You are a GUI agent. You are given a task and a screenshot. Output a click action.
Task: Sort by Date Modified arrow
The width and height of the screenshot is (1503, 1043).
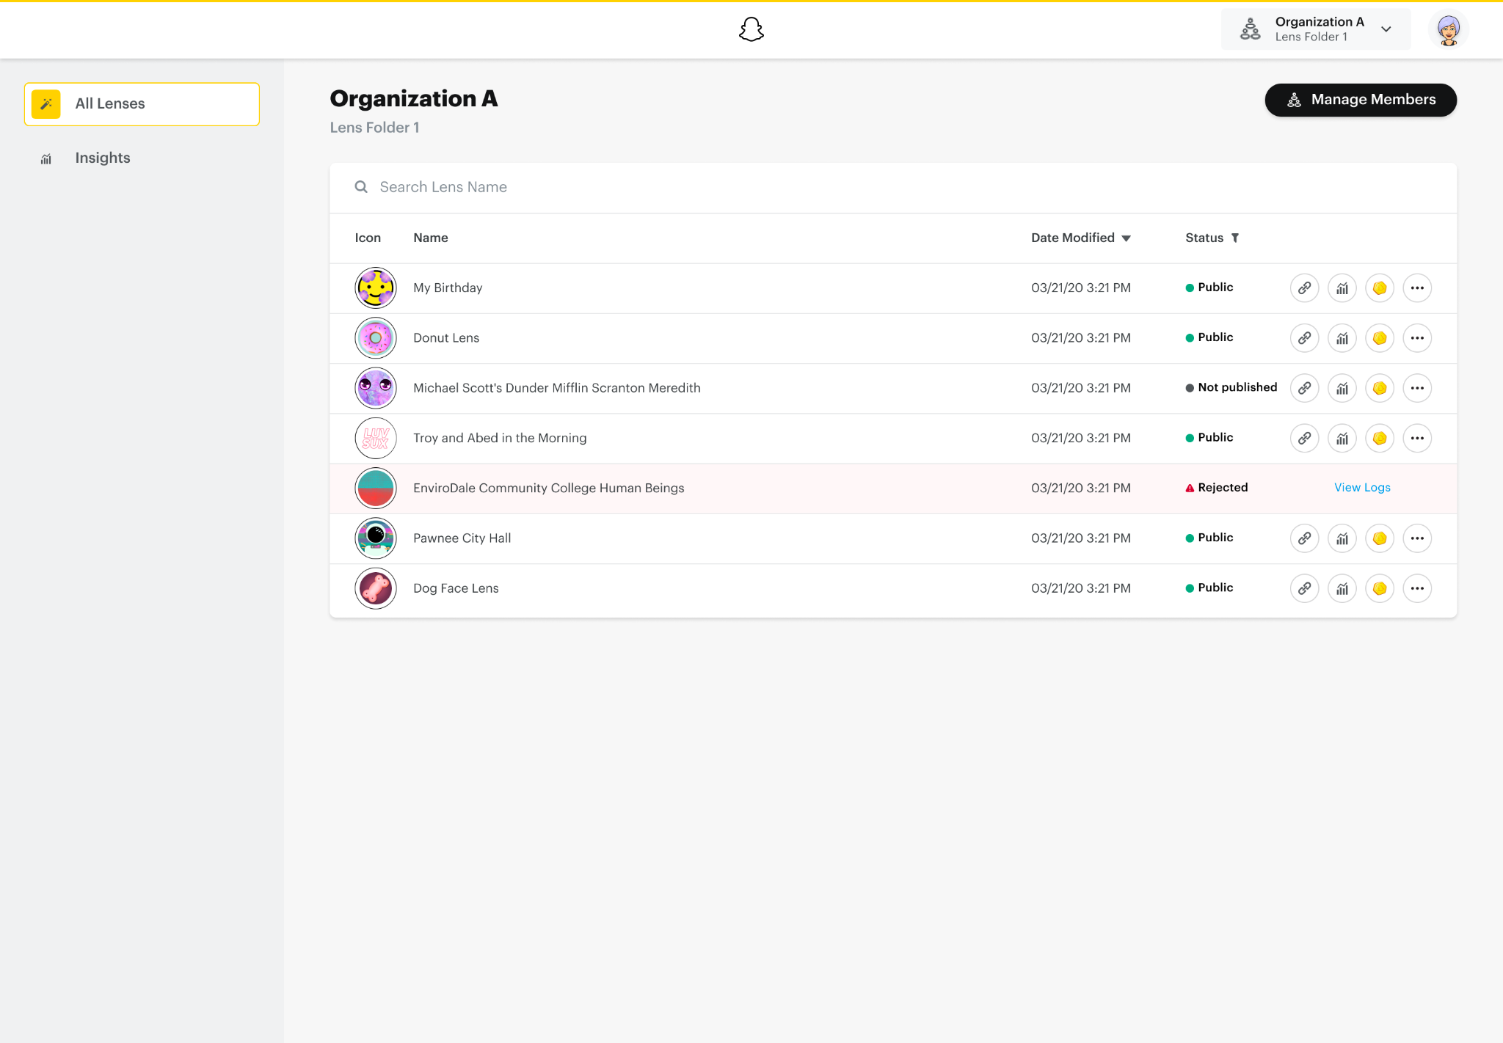(x=1126, y=238)
